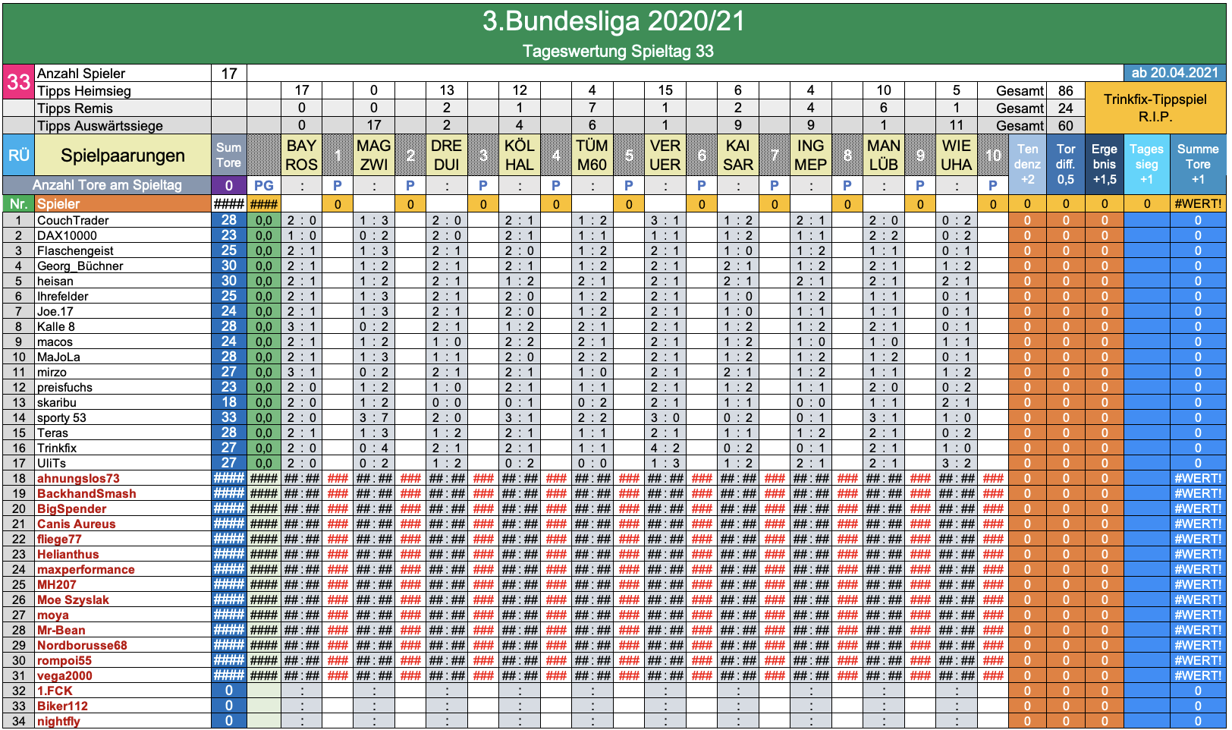Viewport: 1232px width, 730px height.
Task: Select the 'DRE DUI' match header
Action: pos(447,156)
